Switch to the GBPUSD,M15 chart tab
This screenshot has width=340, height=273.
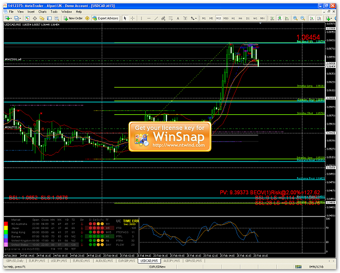194,261
